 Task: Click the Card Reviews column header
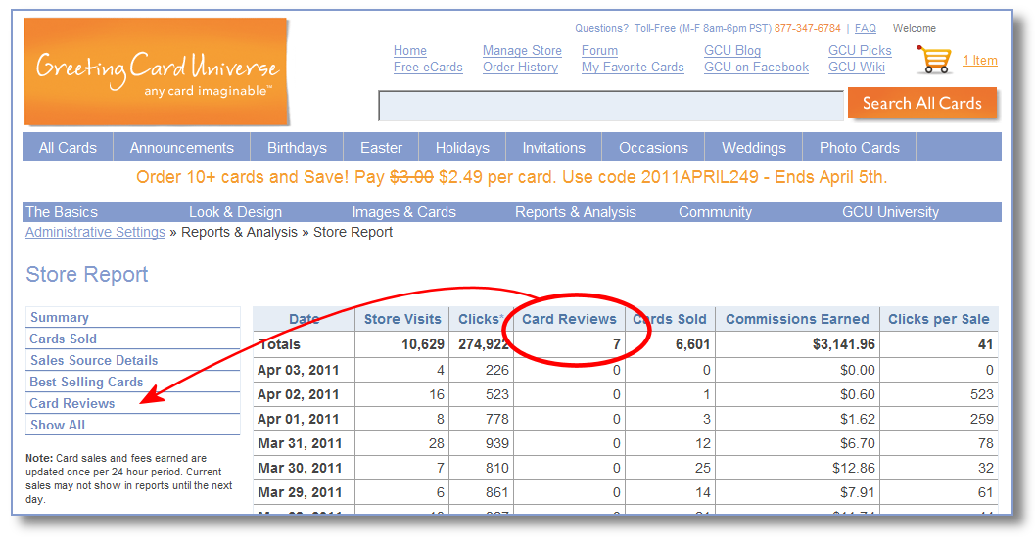pos(569,319)
